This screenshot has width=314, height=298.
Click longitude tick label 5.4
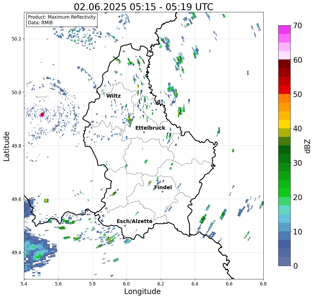point(24,284)
